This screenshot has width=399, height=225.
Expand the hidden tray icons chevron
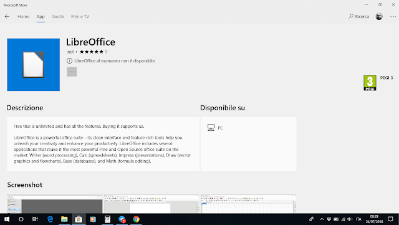click(322, 219)
